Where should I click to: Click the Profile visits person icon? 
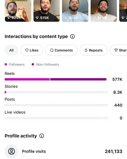(12, 151)
